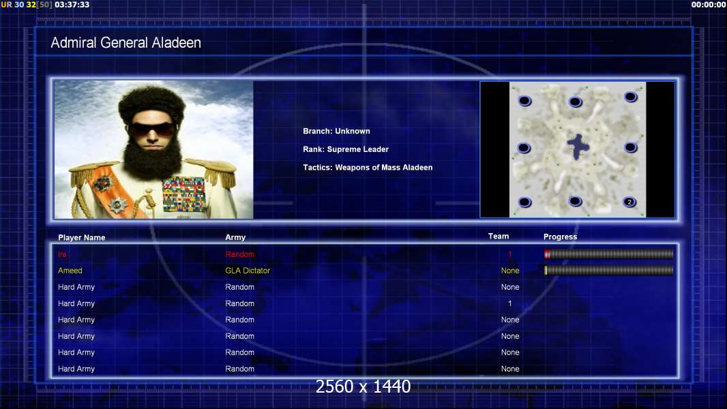Click the start position marked 2 on the minimap
Image resolution: width=727 pixels, height=409 pixels.
629,202
